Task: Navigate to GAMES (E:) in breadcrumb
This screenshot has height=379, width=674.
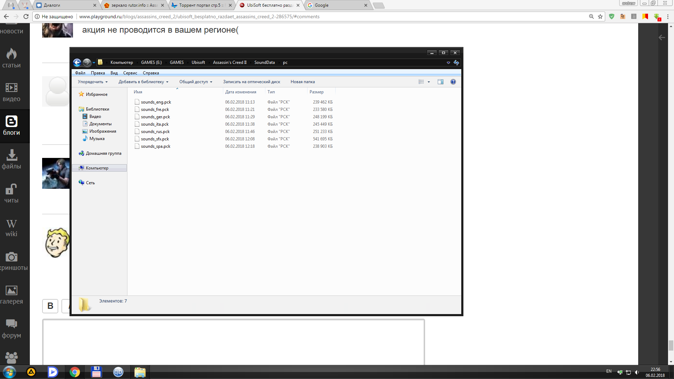Action: point(151,62)
